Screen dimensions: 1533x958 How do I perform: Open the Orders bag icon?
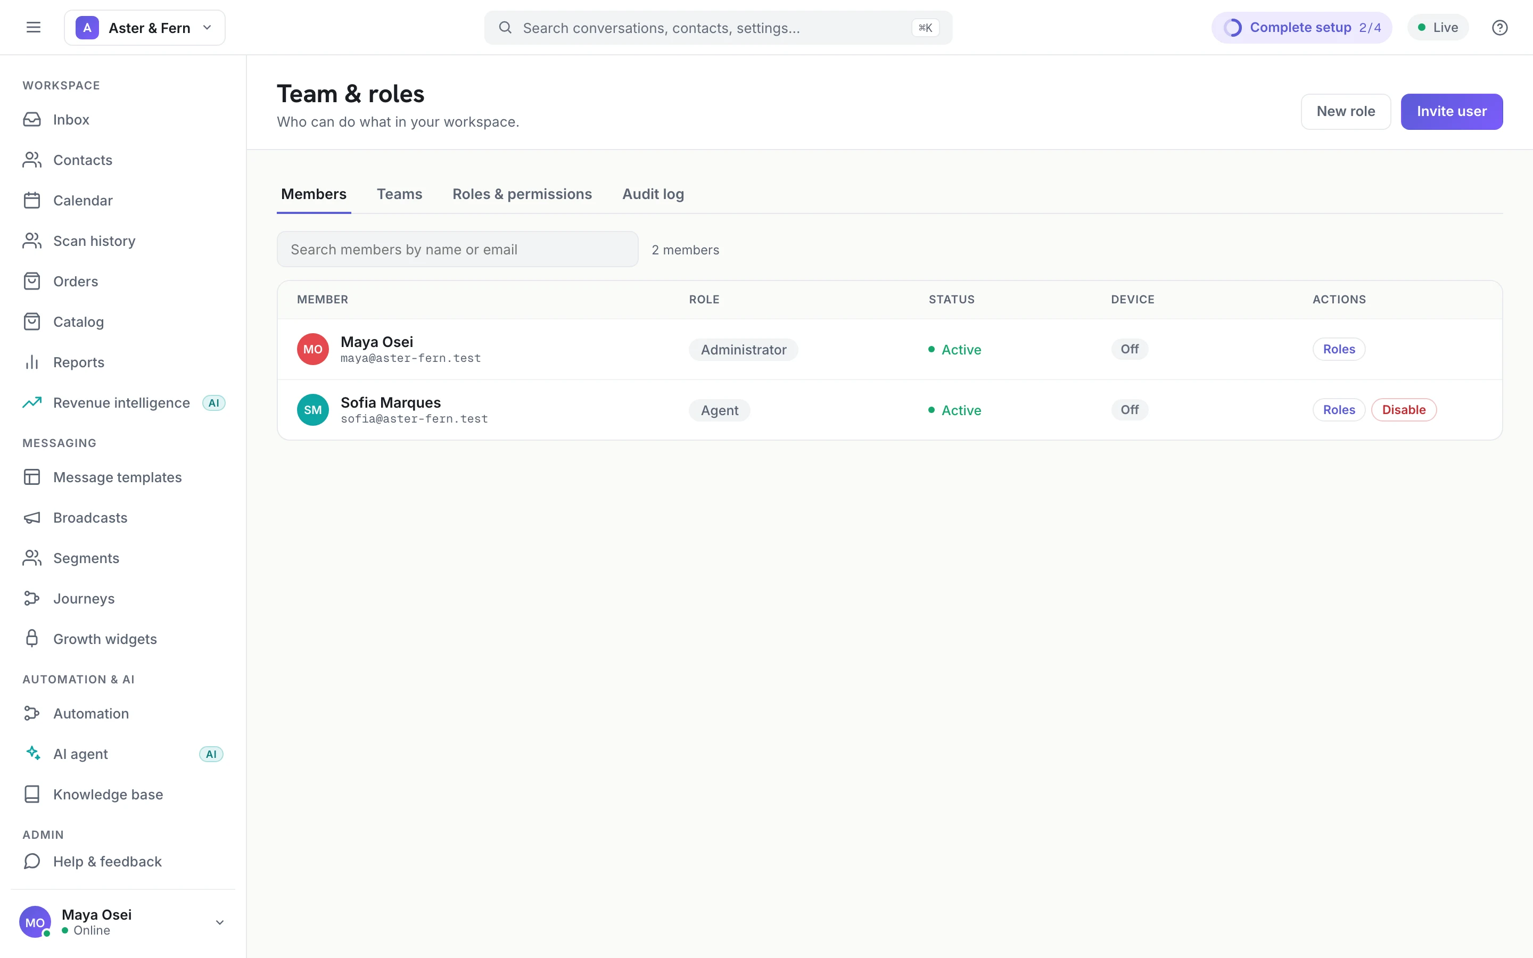[x=32, y=282]
